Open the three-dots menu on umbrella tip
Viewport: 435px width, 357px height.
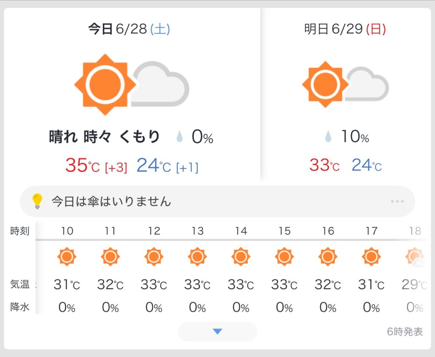point(397,201)
